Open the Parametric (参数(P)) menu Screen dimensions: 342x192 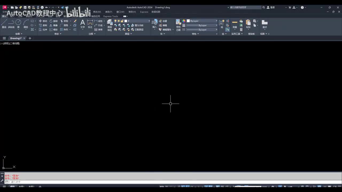tap(109, 12)
